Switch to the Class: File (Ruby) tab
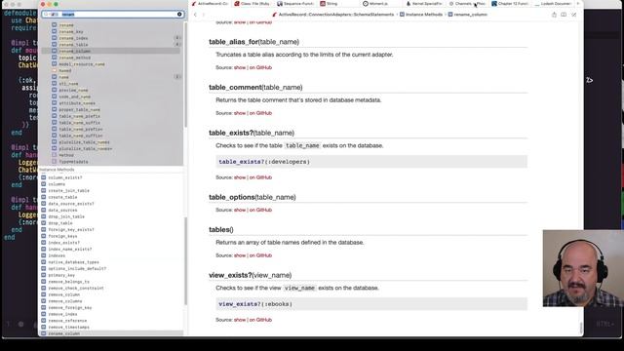The width and height of the screenshot is (624, 351). coord(252,4)
